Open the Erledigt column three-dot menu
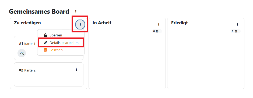The image size is (253, 98). pyautogui.click(x=237, y=25)
